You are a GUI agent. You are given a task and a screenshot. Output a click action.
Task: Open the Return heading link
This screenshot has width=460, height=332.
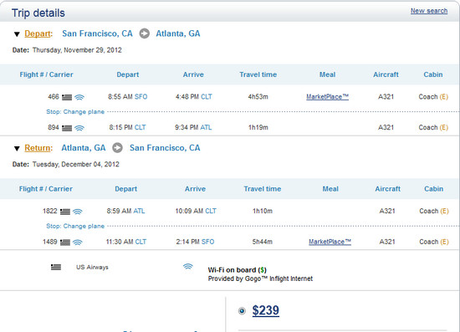point(38,148)
